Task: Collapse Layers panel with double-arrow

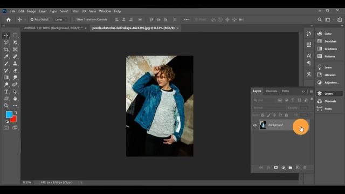Action: [x=303, y=92]
